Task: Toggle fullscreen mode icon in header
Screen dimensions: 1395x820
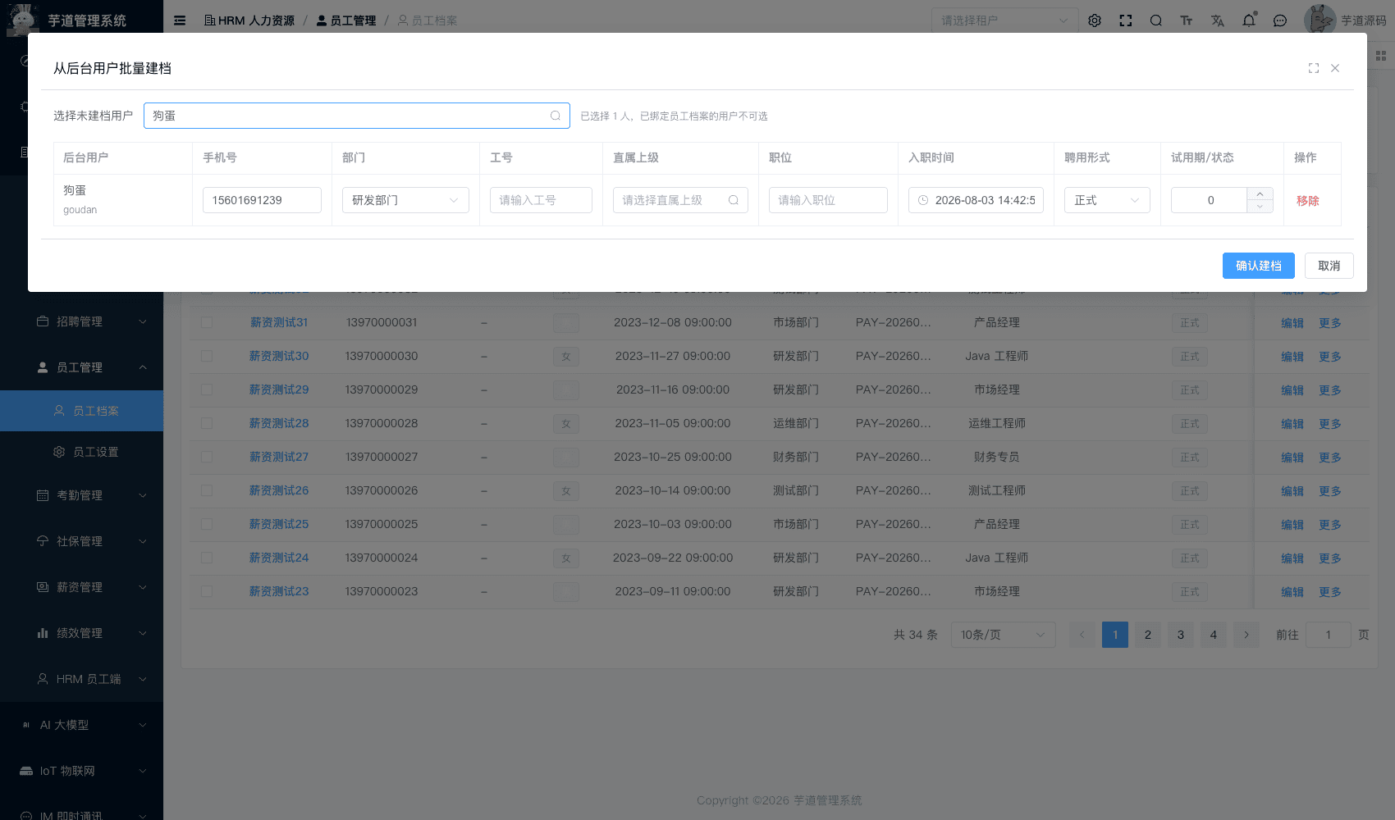Action: (1126, 20)
